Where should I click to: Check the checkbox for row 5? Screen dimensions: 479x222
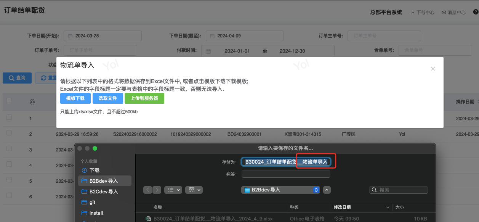(x=9, y=180)
